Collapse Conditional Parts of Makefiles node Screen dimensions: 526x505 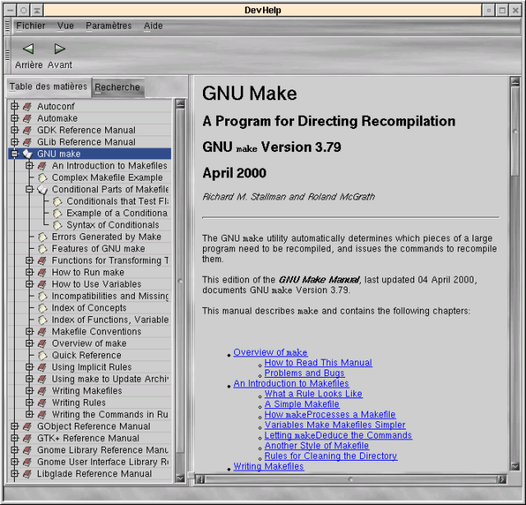point(30,190)
